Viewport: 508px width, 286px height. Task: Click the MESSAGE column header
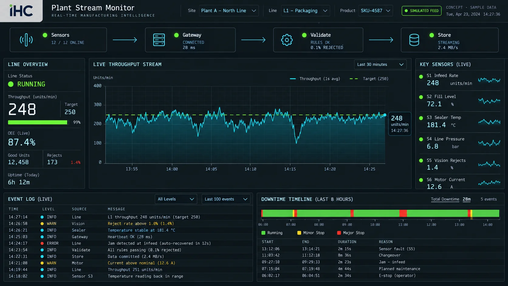pyautogui.click(x=116, y=209)
